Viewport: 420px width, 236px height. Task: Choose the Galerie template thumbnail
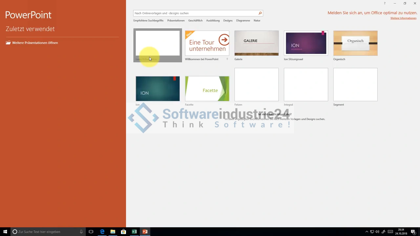(256, 43)
